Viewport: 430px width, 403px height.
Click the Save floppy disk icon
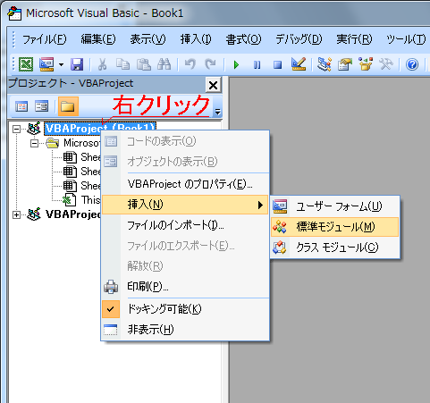(x=77, y=64)
